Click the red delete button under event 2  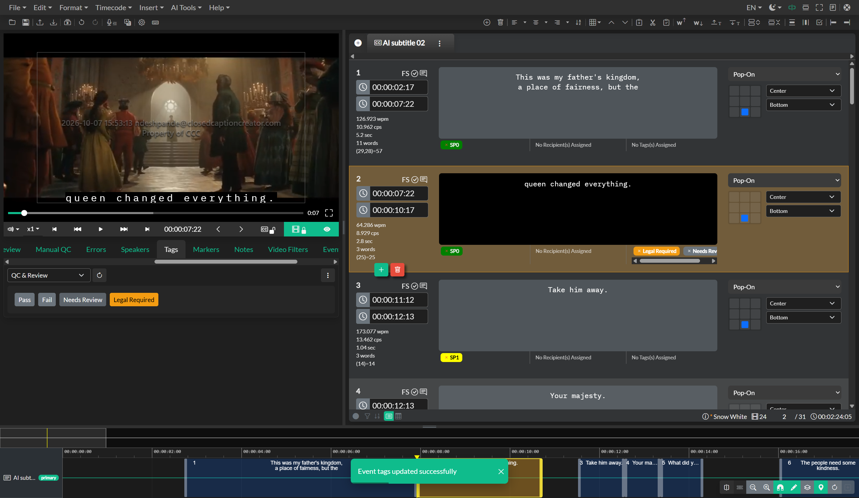coord(397,270)
